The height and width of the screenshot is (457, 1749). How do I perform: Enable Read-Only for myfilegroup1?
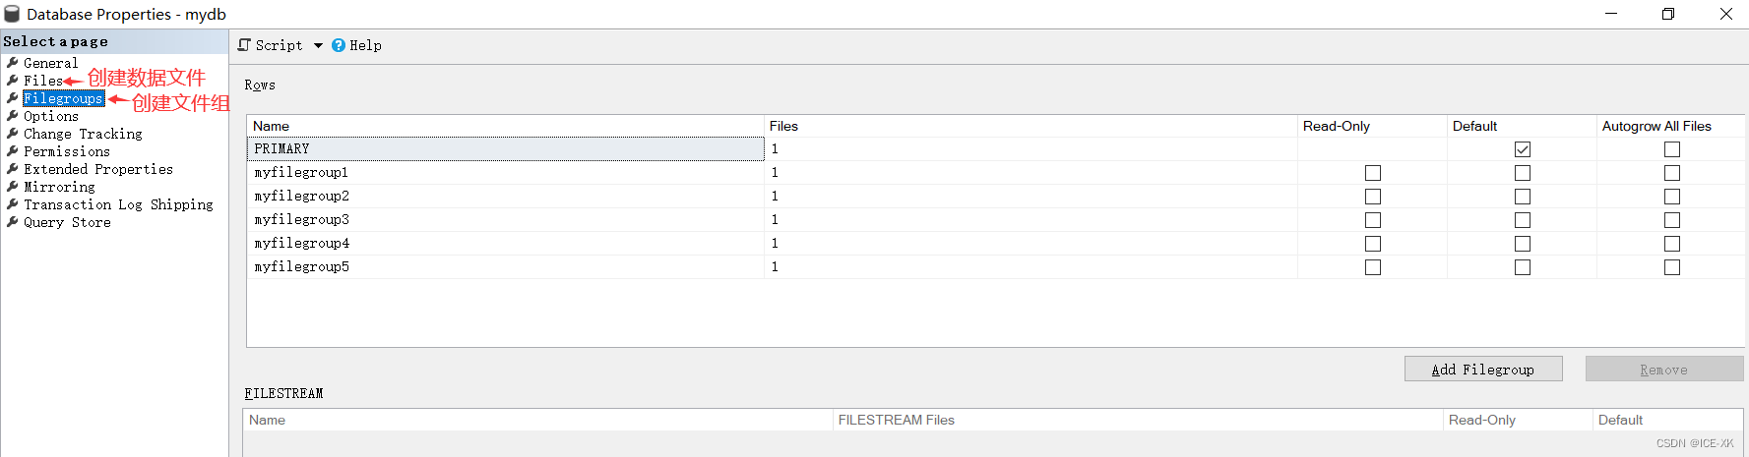click(1373, 173)
